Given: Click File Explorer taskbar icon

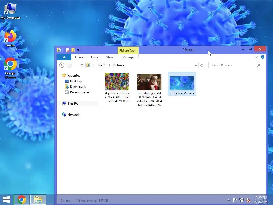Looking at the screenshot, I should [x=38, y=200].
